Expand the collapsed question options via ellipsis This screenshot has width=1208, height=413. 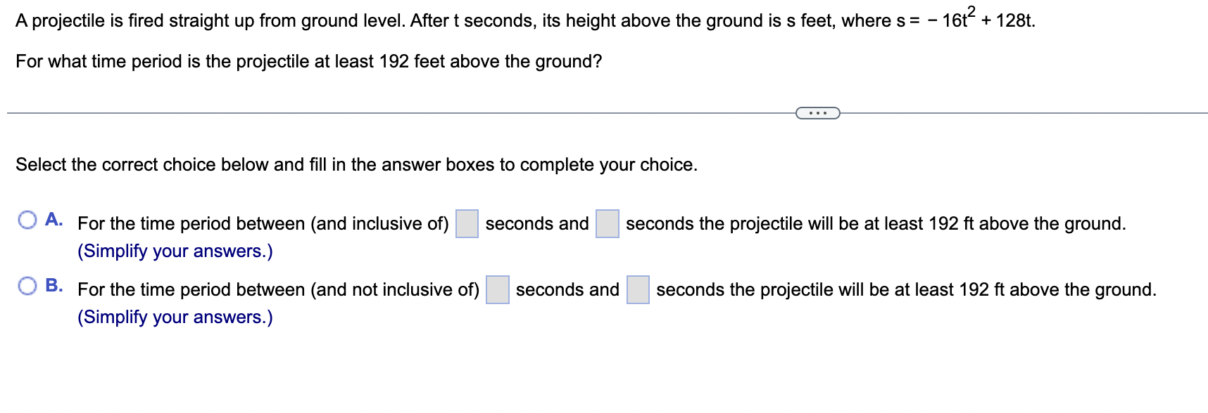[x=817, y=111]
